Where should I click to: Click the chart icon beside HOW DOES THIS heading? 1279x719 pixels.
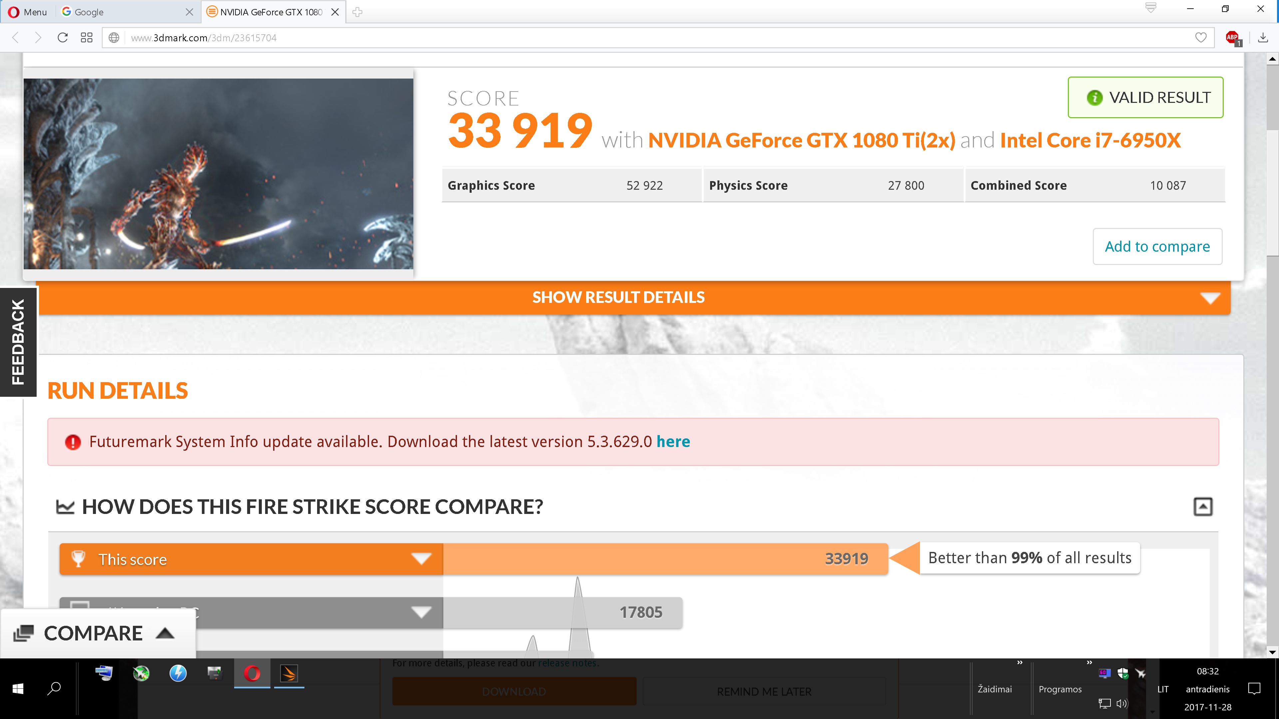pos(65,507)
